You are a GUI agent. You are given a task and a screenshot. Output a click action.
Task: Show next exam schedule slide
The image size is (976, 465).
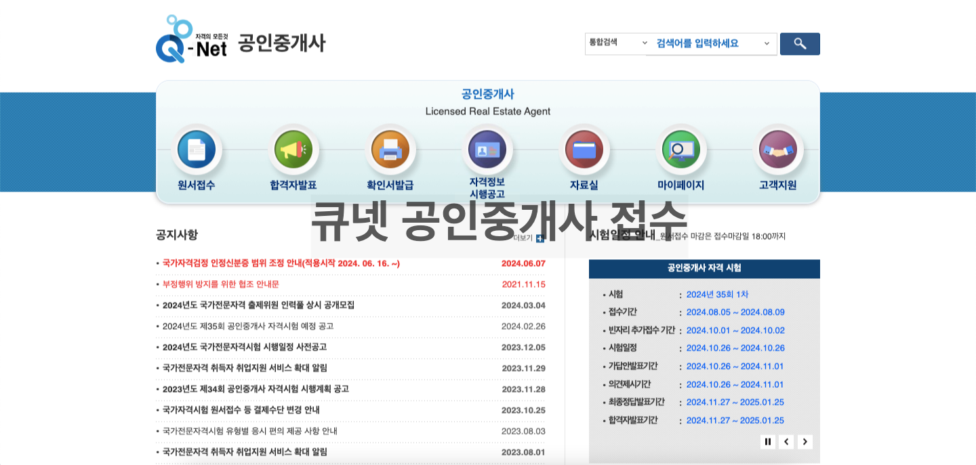pyautogui.click(x=805, y=442)
